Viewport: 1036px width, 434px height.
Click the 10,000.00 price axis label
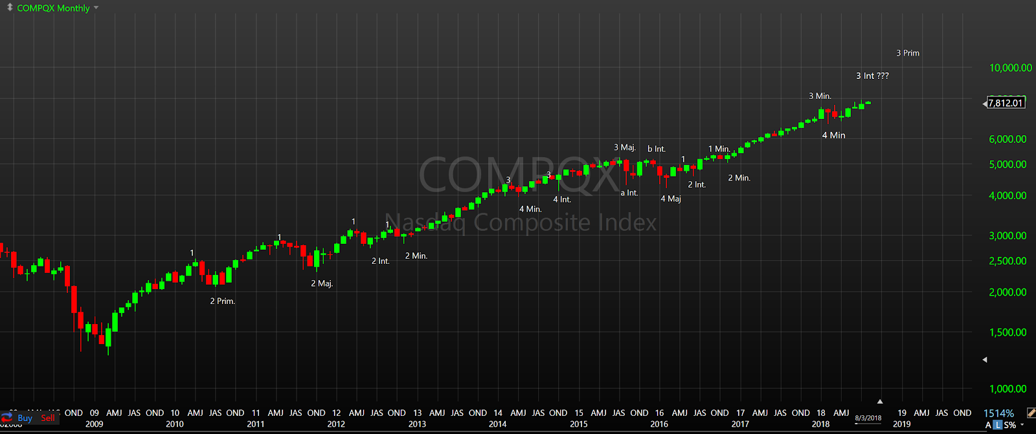[x=1011, y=68]
